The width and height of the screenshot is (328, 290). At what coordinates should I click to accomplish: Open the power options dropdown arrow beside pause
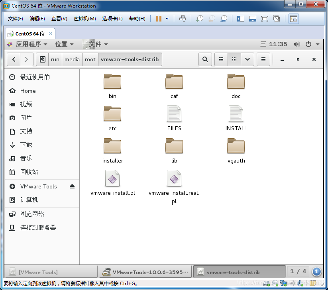click(x=167, y=19)
